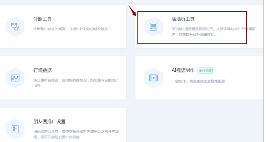Click the document icon for 朋友圈推广设置

(15, 129)
